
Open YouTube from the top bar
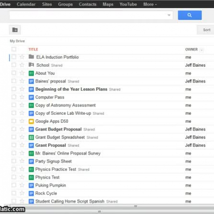click(128, 4)
